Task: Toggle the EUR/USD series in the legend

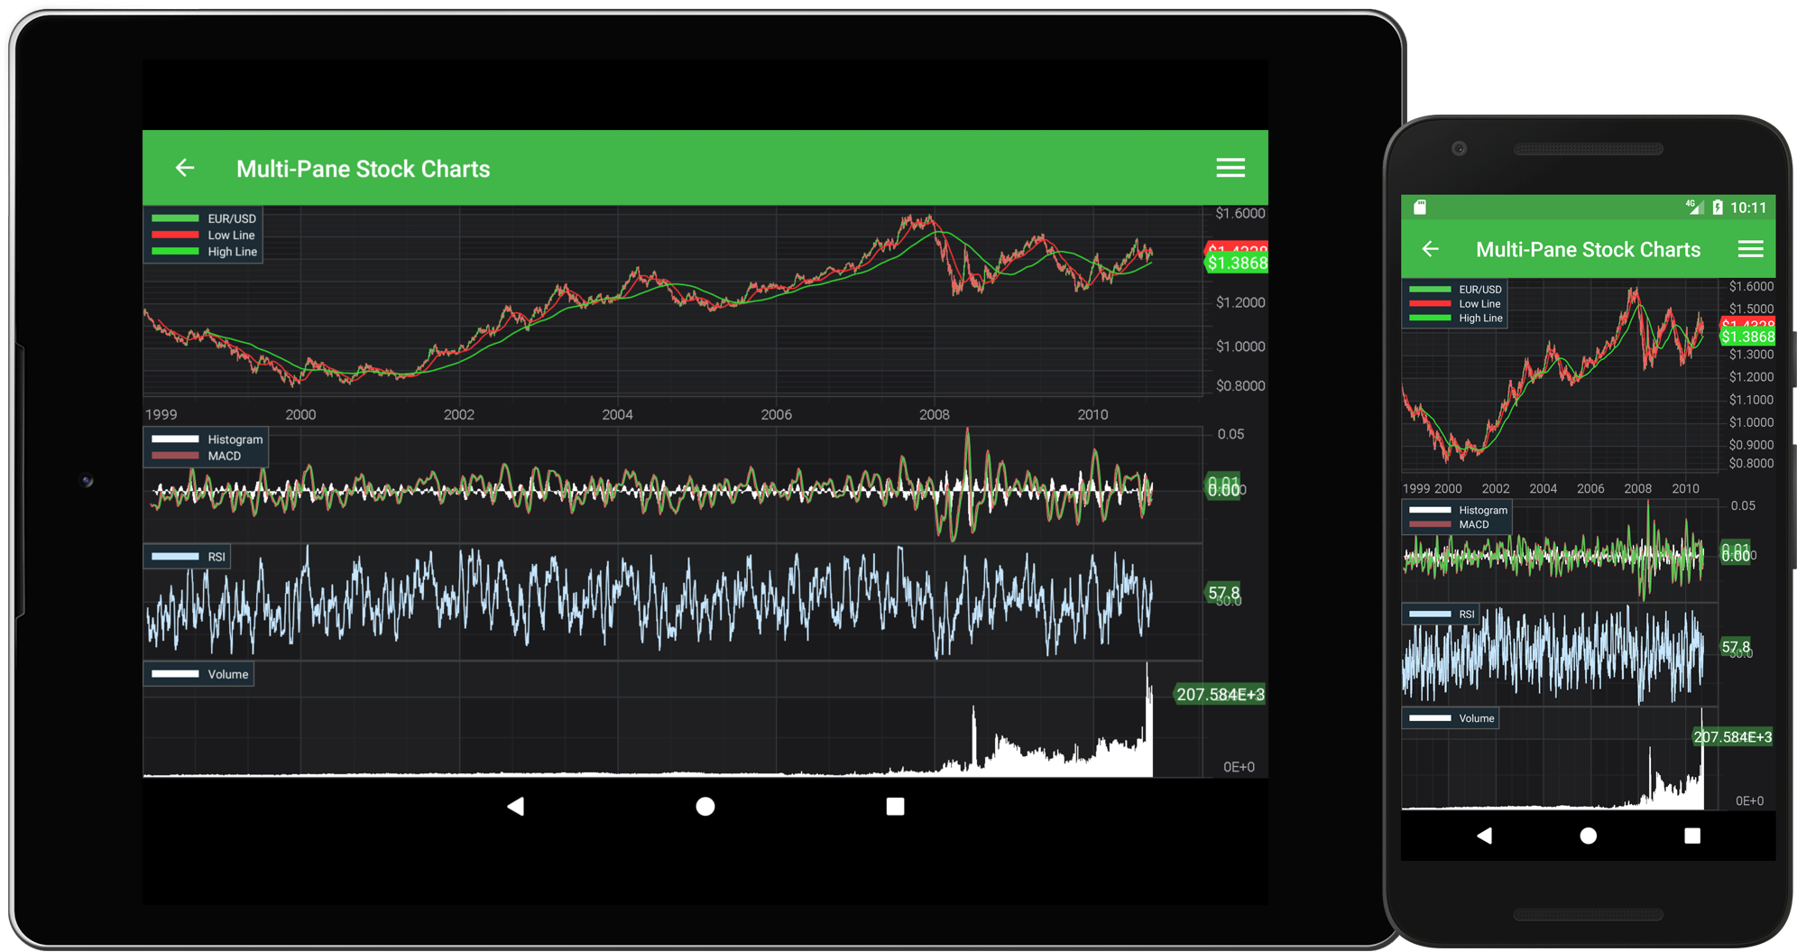Action: pyautogui.click(x=231, y=217)
